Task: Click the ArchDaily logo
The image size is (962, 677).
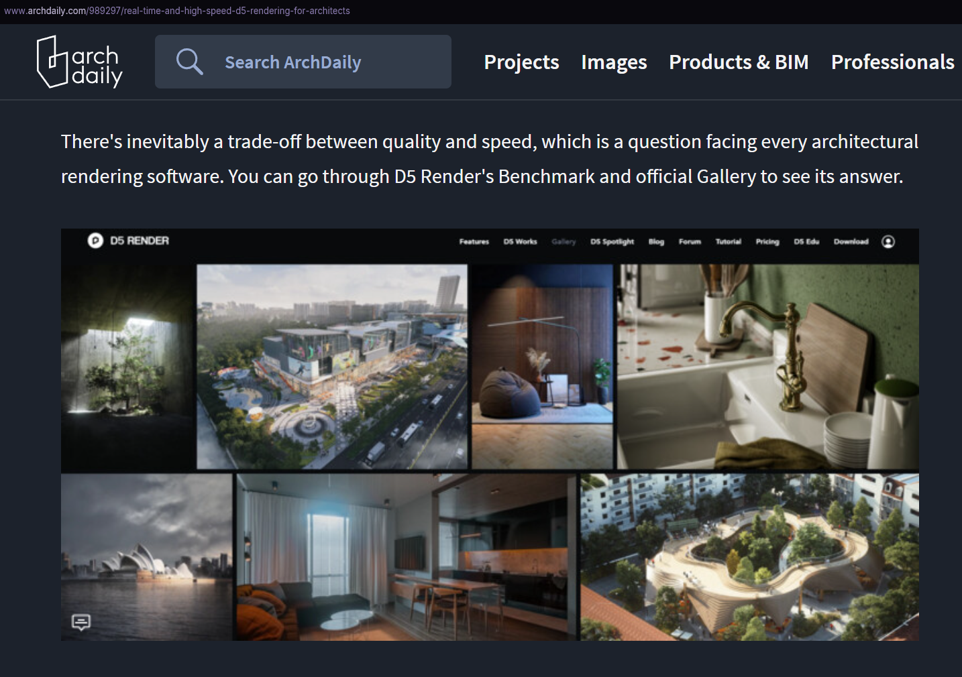Action: (79, 62)
